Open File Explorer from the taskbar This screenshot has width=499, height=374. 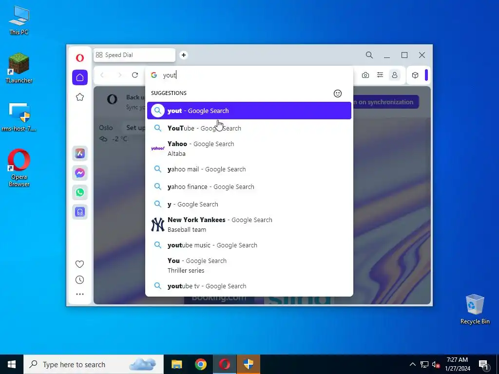(176, 364)
